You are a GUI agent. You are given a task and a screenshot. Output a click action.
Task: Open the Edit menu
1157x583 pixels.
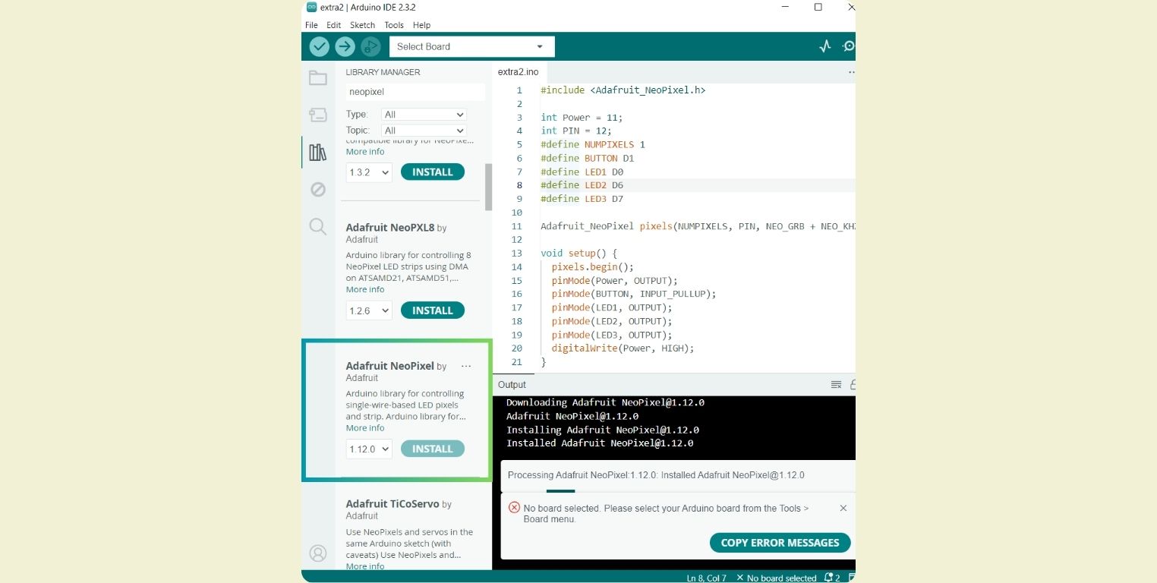pos(333,25)
